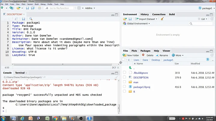The height and width of the screenshot is (121, 216).
Task: Check the .Rbuildignore file checkbox
Action: pyautogui.click(x=124, y=72)
